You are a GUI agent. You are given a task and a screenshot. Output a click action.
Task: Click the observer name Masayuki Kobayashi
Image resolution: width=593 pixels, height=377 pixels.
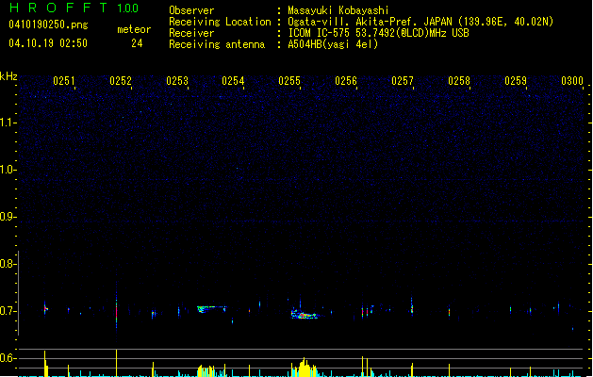point(338,10)
